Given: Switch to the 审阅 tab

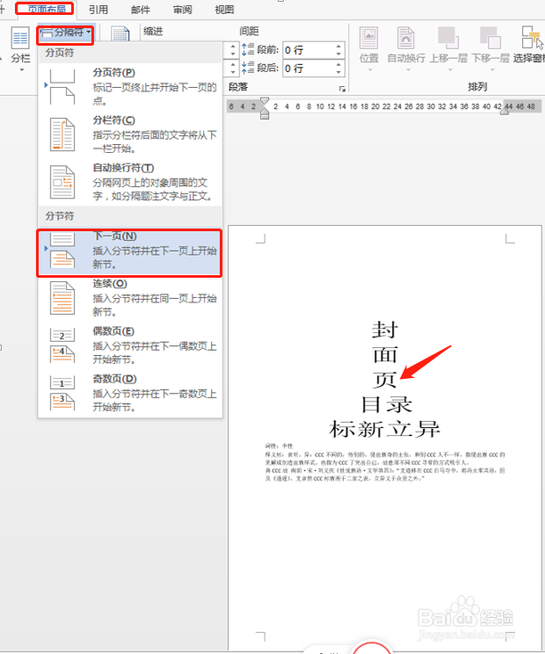Looking at the screenshot, I should [x=182, y=10].
